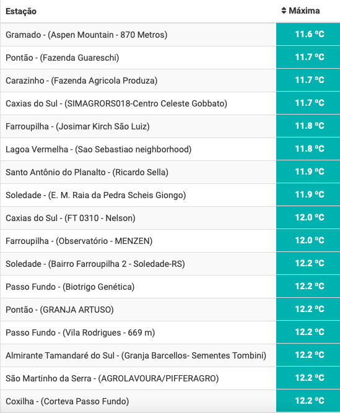Click the sort arrows icon beside Máxima

284,11
